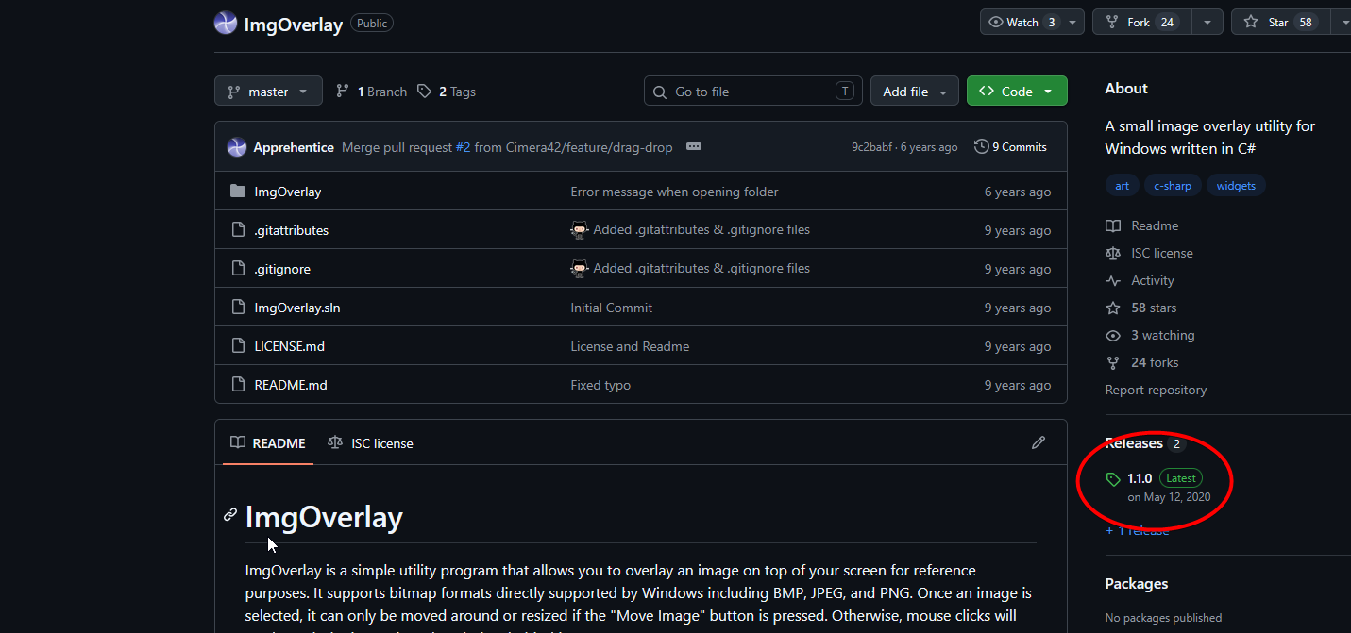This screenshot has height=633, width=1351.
Task: Click the Watch button
Action: tap(1022, 22)
